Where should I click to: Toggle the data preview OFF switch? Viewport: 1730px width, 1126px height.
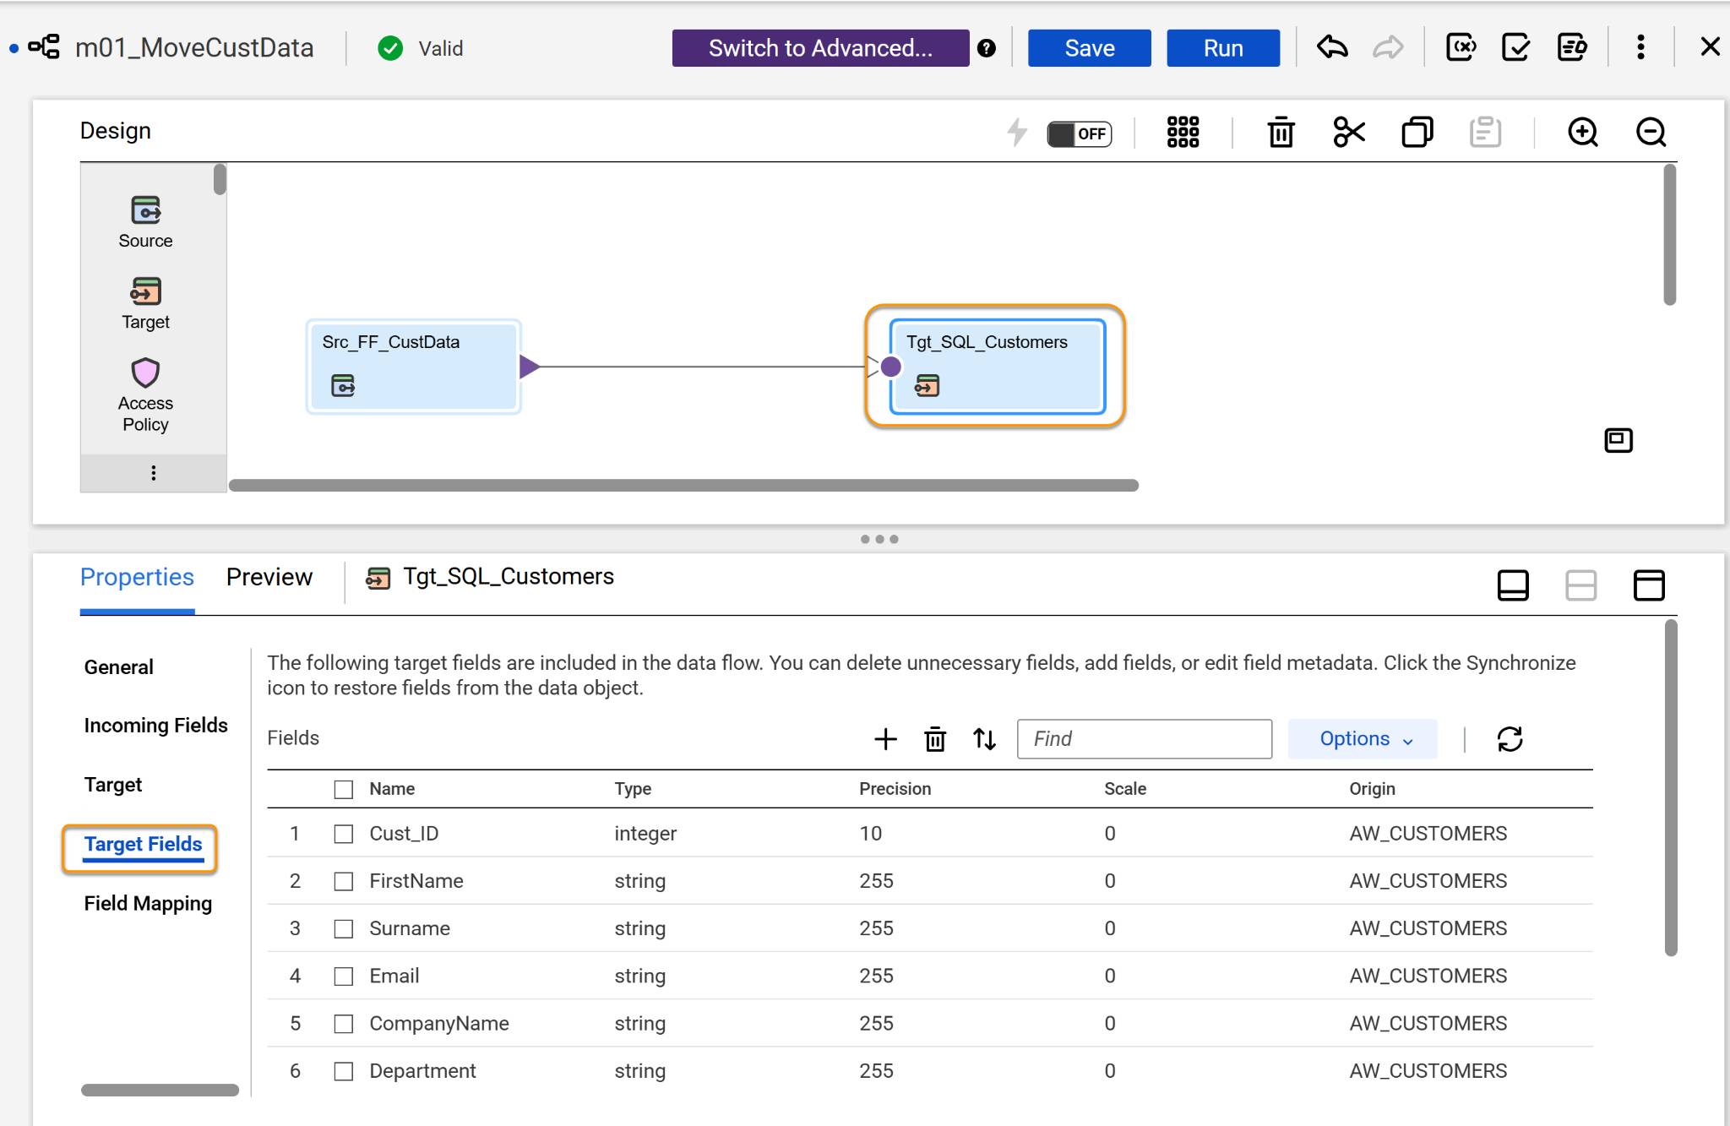click(x=1080, y=133)
